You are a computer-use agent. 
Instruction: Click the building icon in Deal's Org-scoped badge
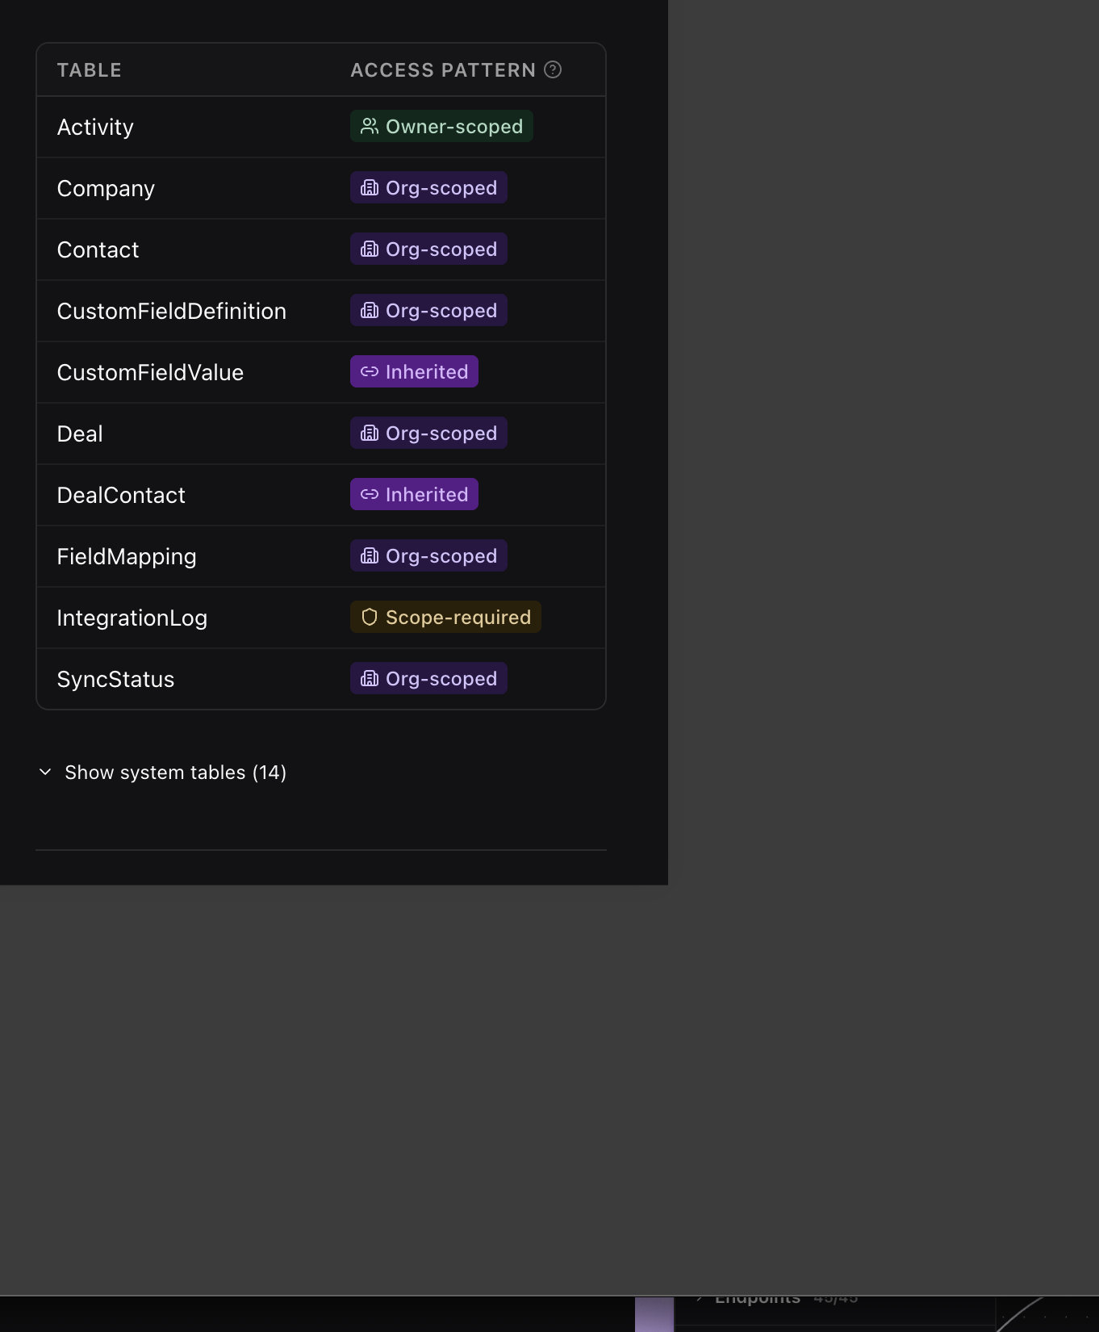click(x=370, y=434)
